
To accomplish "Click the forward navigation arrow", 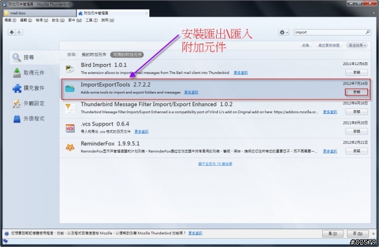I will tap(19, 32).
